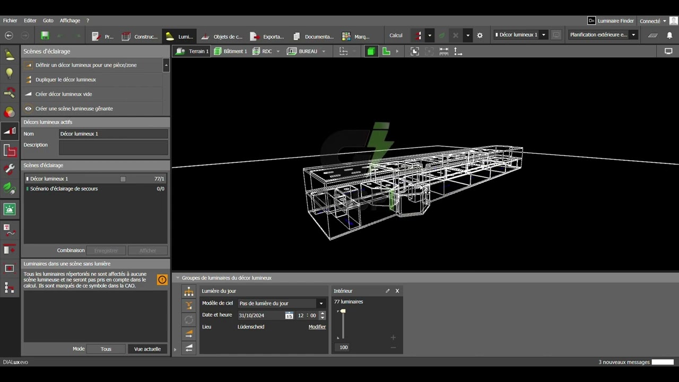Open the Décor lumineux 1 scene dropdown

point(543,35)
